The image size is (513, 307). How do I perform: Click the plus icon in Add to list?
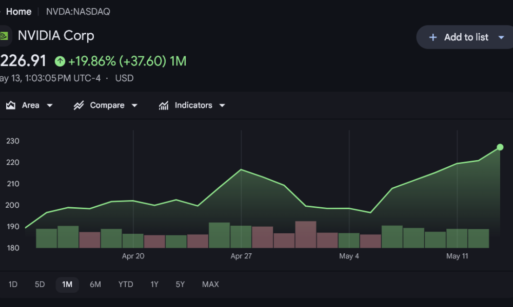click(x=433, y=37)
